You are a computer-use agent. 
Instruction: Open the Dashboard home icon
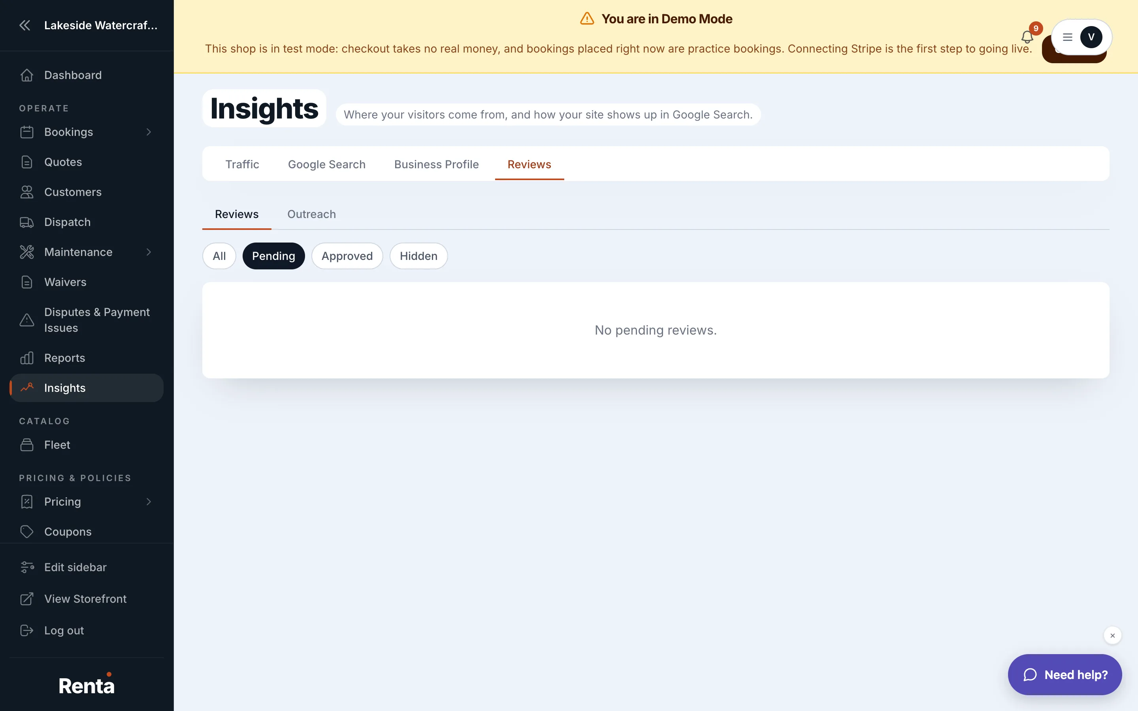point(27,75)
